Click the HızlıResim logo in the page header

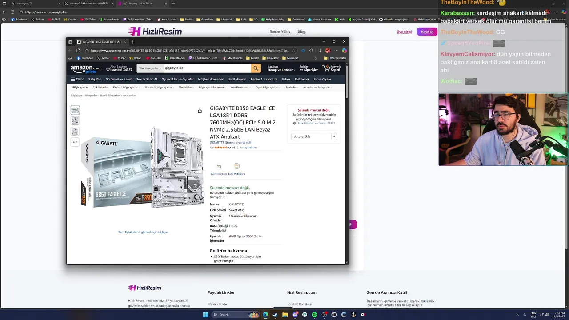point(155,31)
